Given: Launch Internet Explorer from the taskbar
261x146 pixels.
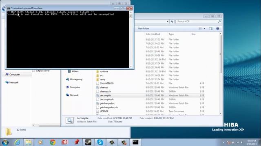Looking at the screenshot, I should (x=17, y=142).
